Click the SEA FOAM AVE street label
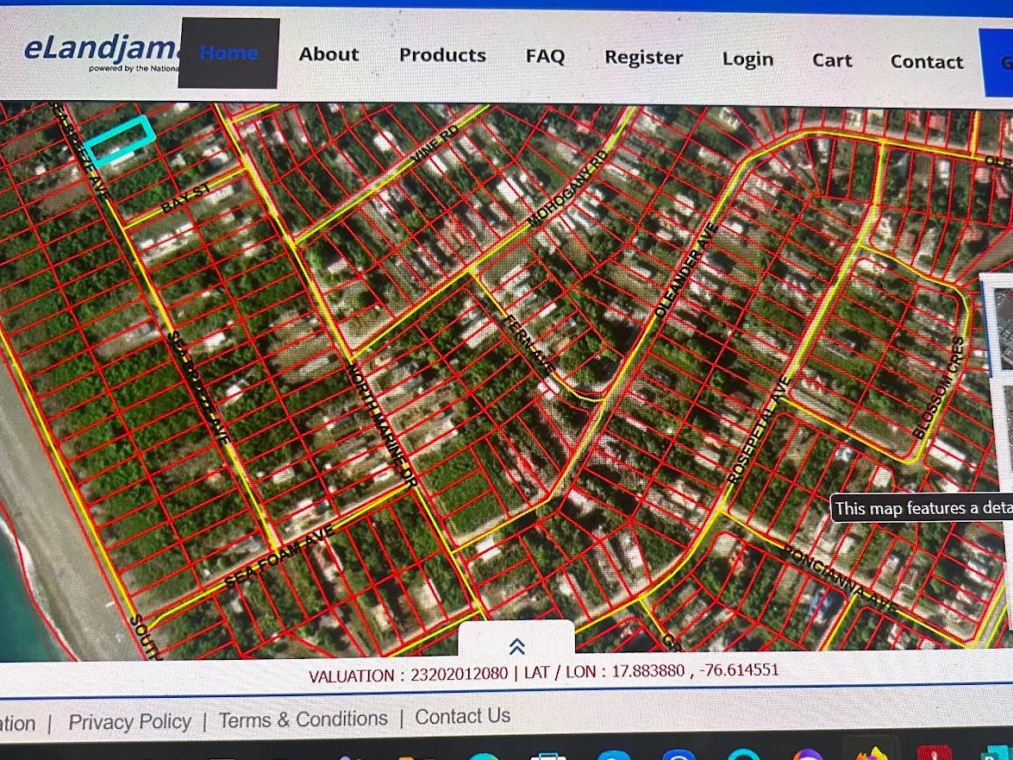 click(x=279, y=558)
